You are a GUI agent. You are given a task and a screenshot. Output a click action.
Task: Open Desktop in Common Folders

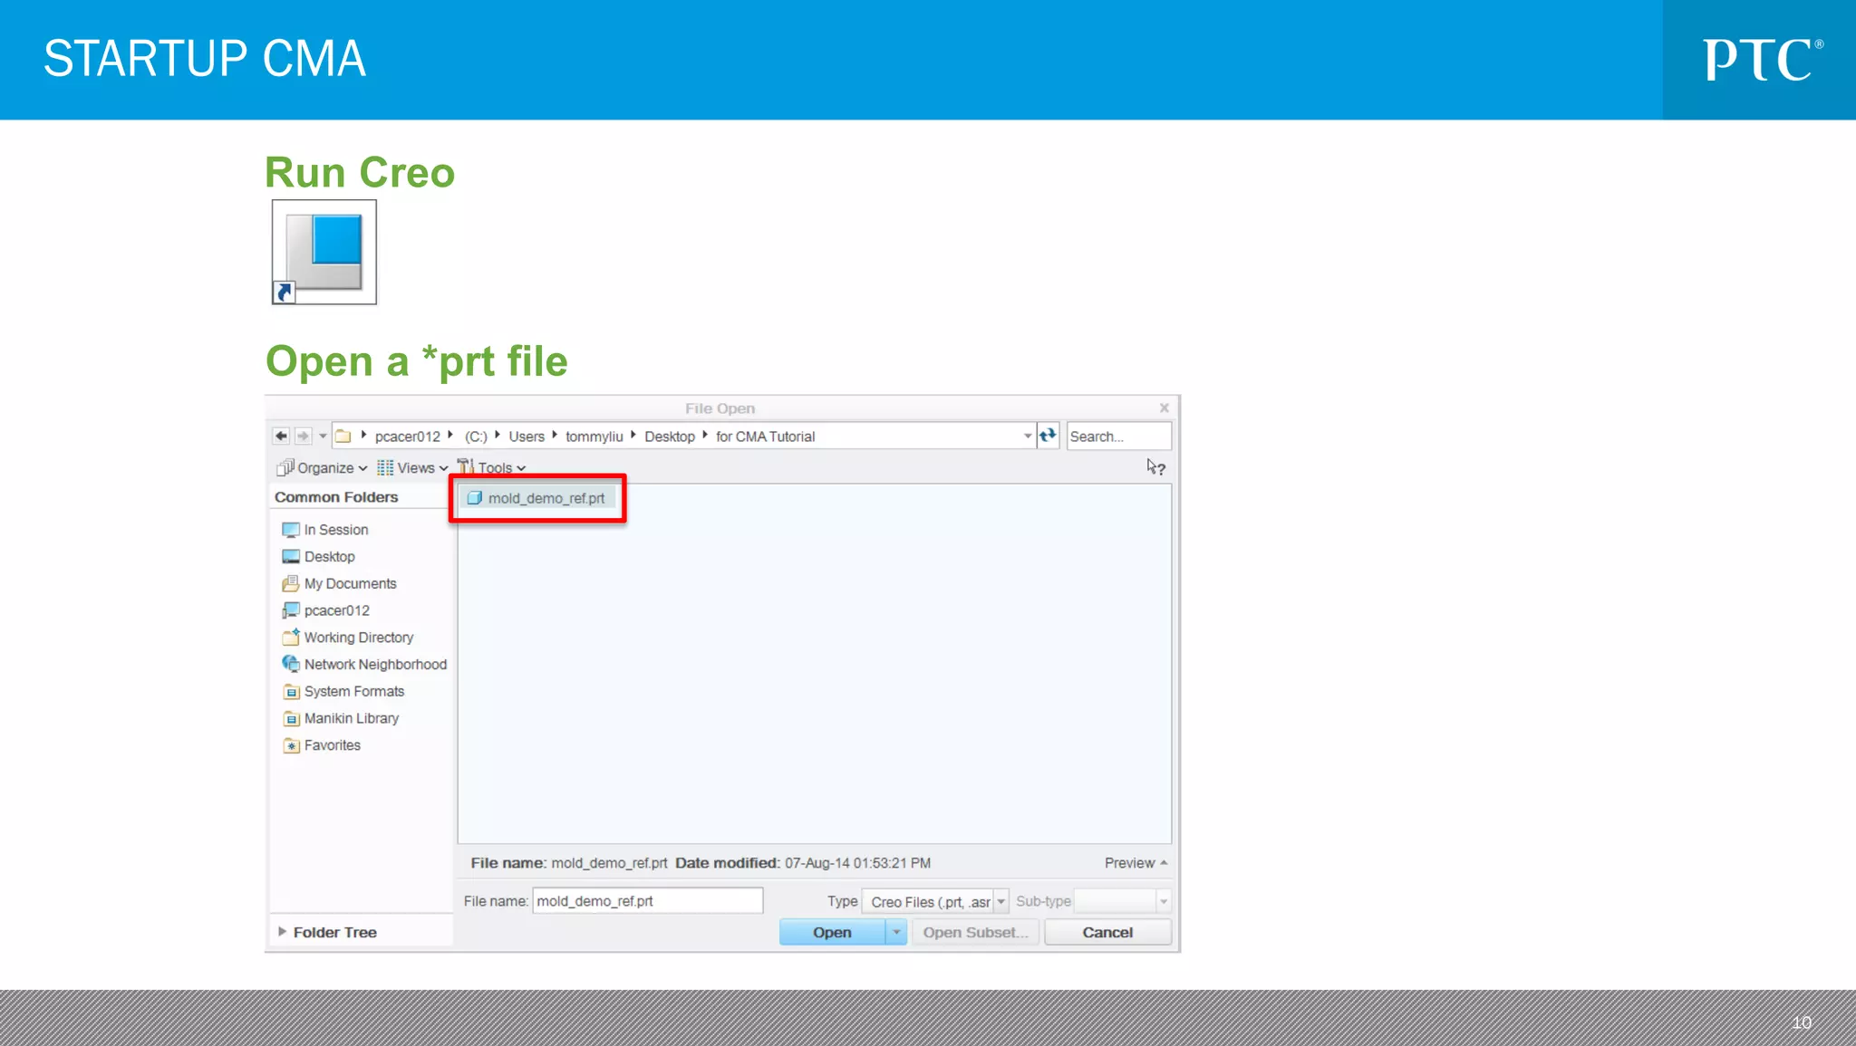319,557
